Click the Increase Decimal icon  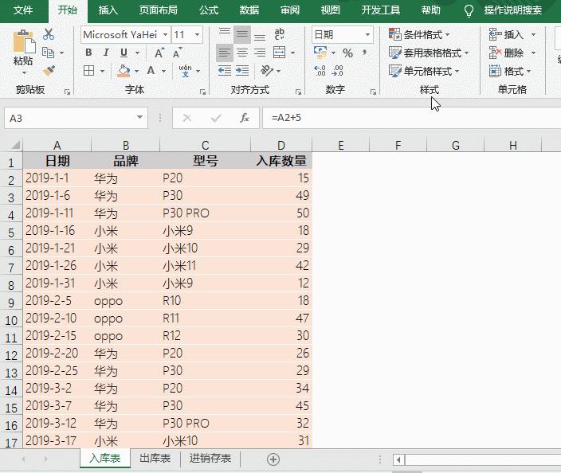point(319,70)
